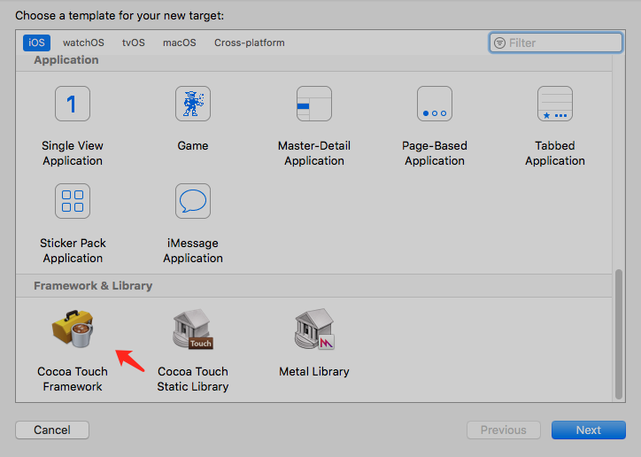This screenshot has height=457, width=641.
Task: Open the tvOS platform tab
Action: 134,43
